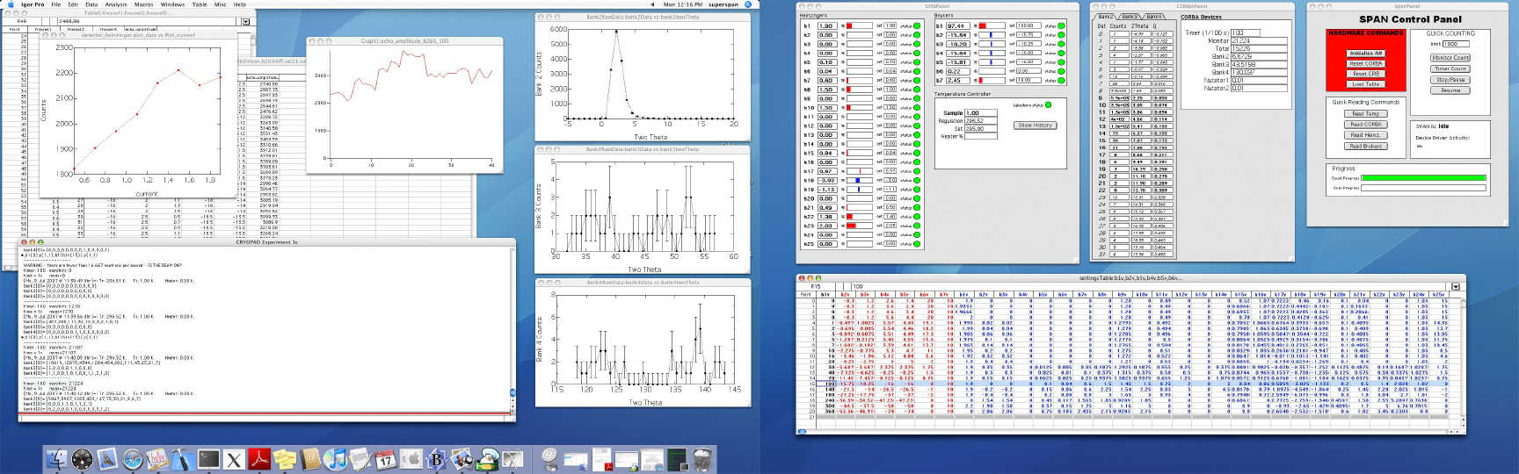Screen dimensions: 1519x474
Task: Open Trash in the Dock
Action: pyautogui.click(x=702, y=458)
